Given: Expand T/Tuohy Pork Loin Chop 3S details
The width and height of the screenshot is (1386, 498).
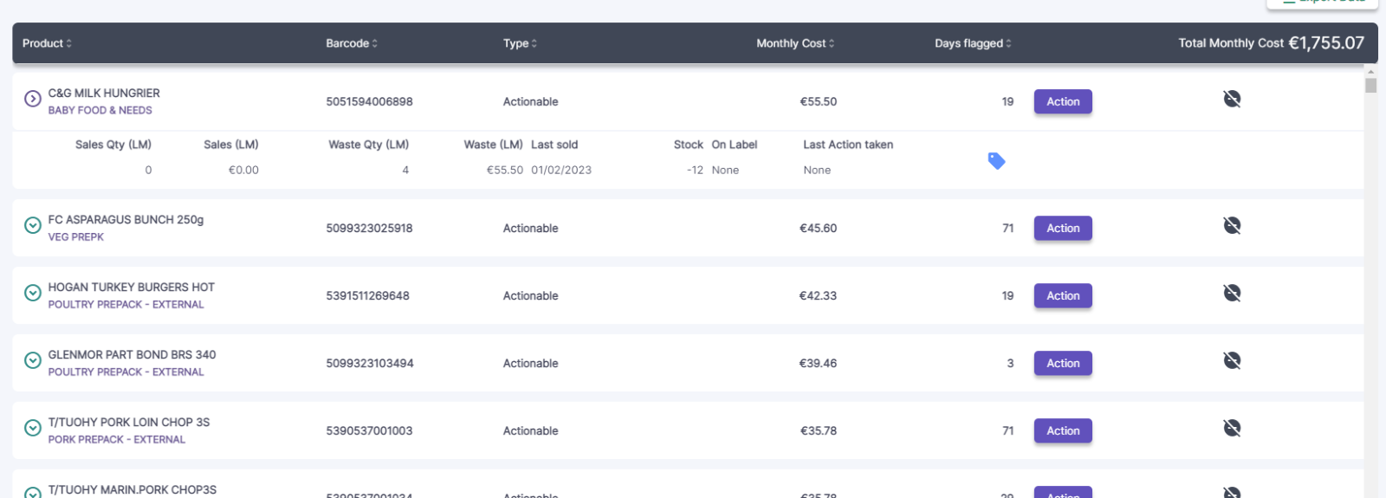Looking at the screenshot, I should click(x=33, y=428).
